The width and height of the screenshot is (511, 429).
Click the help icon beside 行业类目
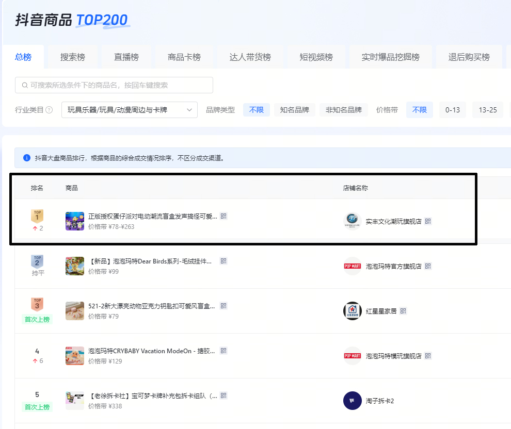tap(49, 110)
